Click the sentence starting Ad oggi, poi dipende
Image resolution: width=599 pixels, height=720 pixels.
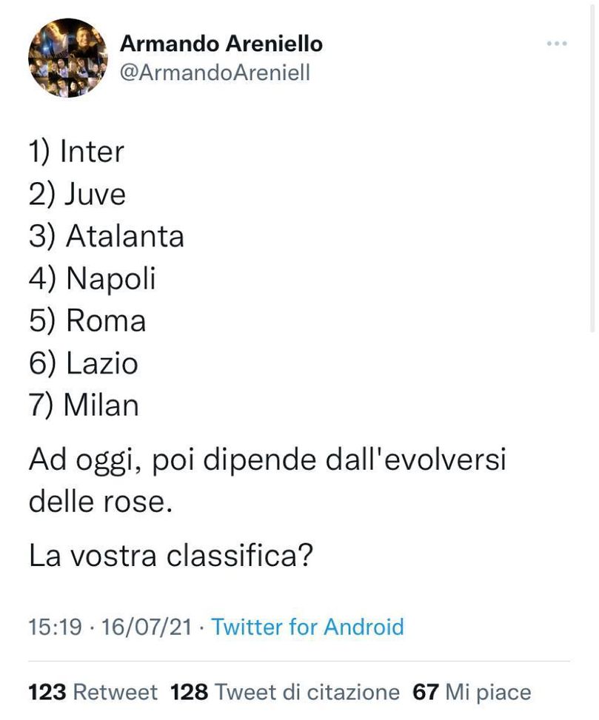point(268,460)
